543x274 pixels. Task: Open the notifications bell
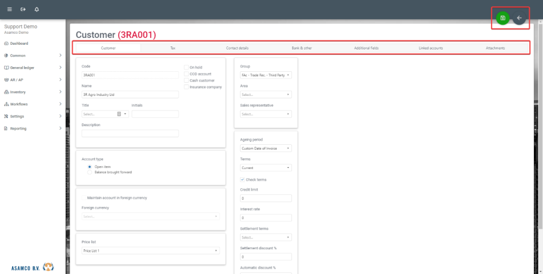click(x=37, y=10)
